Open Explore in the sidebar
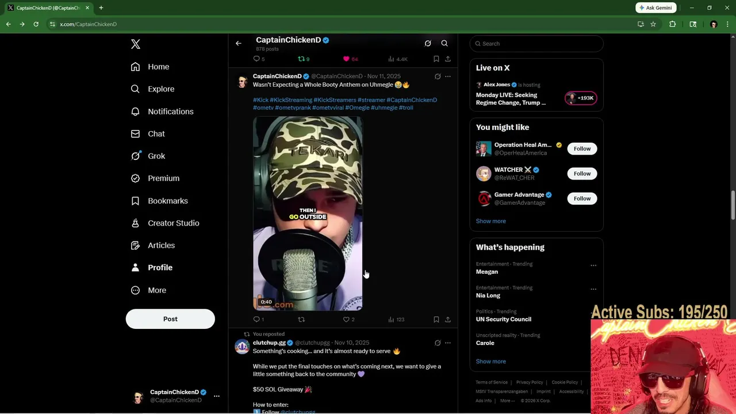Viewport: 736px width, 414px height. pos(152,89)
